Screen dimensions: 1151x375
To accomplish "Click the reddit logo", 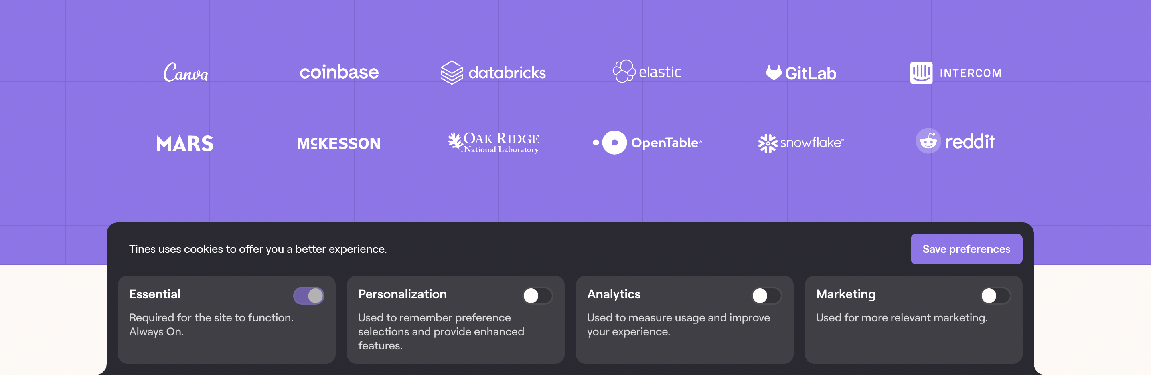I will point(955,141).
